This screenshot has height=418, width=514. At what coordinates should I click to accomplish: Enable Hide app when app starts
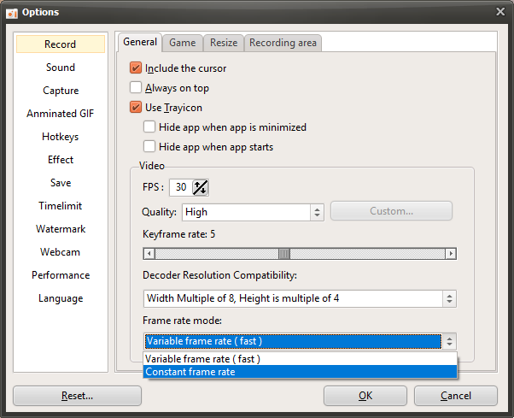149,147
